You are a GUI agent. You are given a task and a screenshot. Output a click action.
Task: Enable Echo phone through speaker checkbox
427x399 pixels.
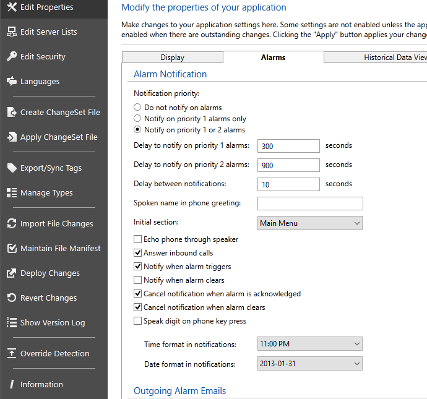point(138,239)
